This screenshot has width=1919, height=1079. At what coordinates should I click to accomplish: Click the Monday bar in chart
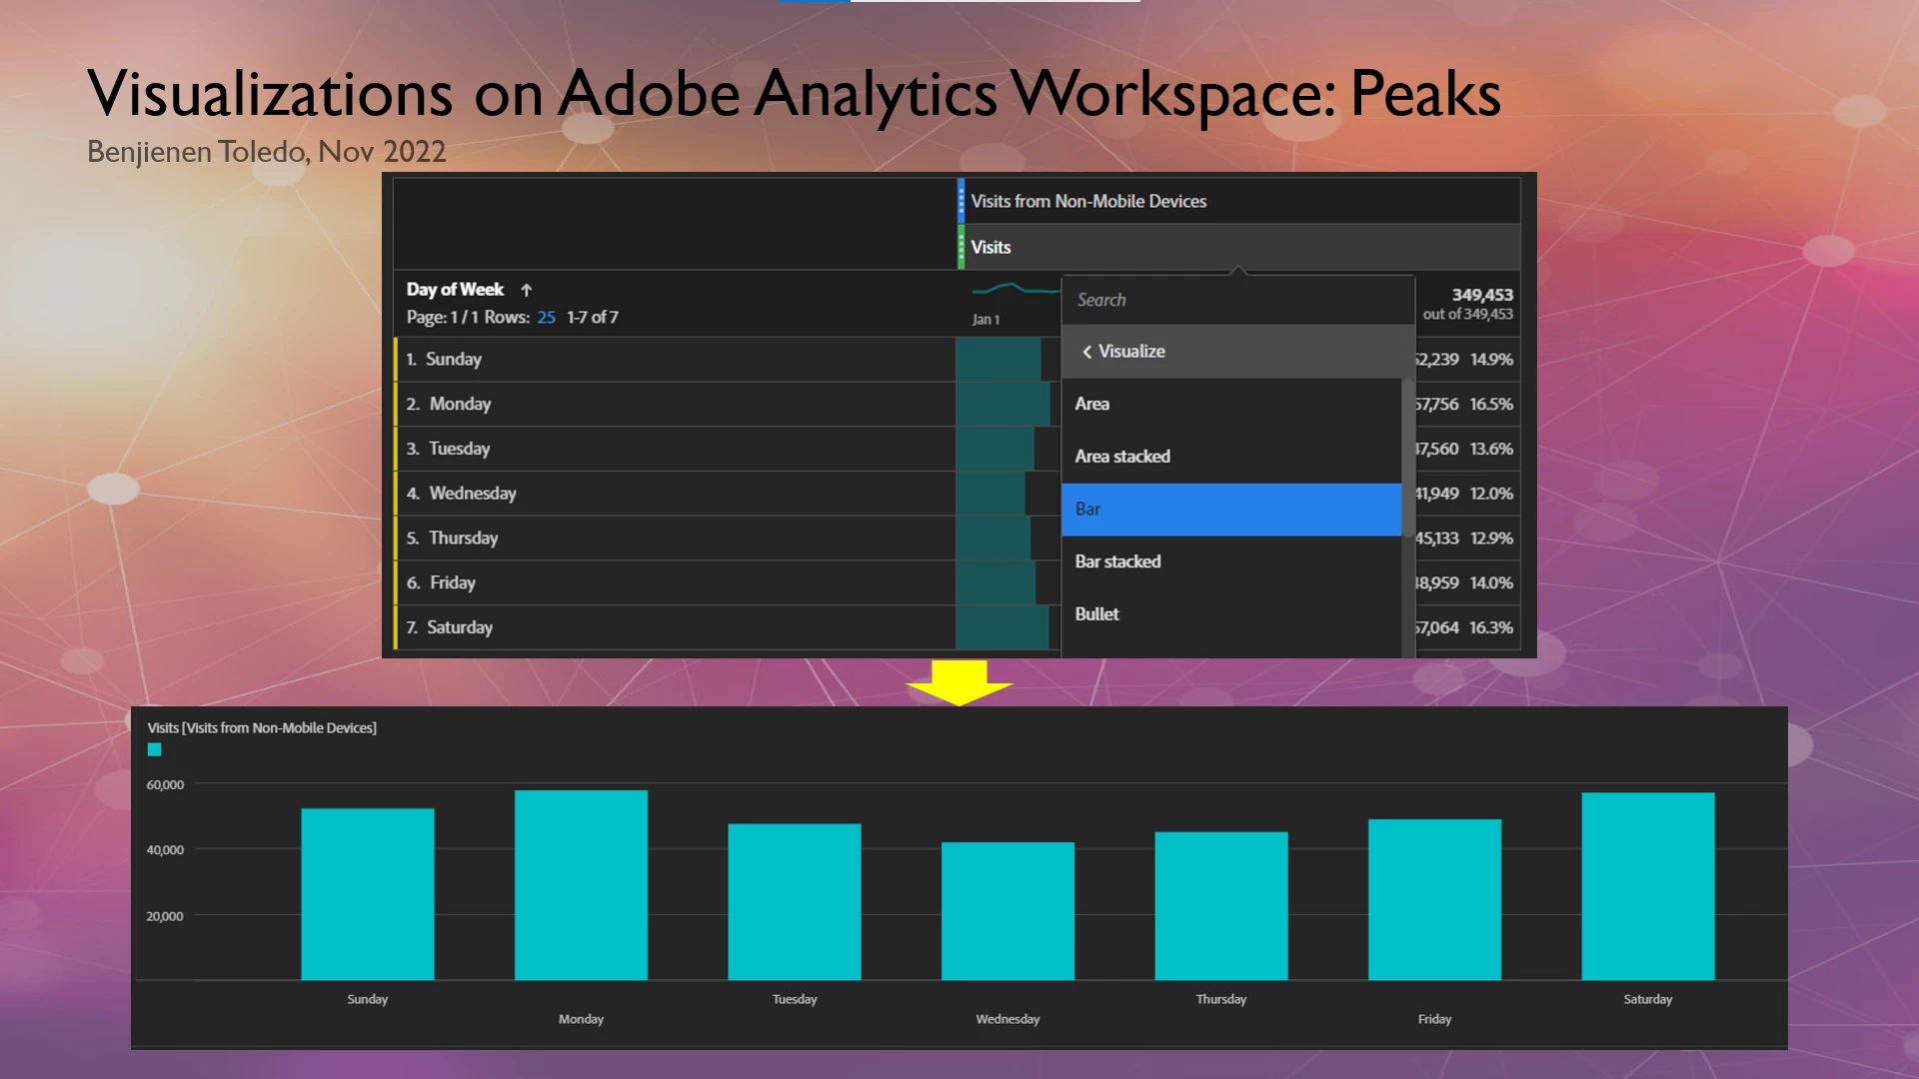[581, 884]
